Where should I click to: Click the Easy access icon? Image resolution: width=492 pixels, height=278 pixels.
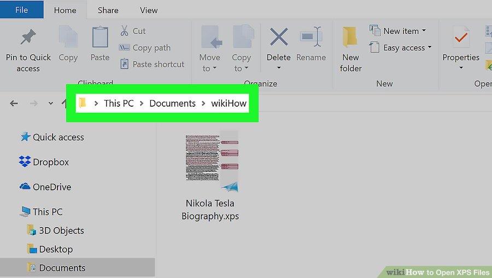[x=374, y=47]
